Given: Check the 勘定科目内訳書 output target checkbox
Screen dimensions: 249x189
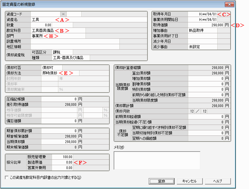Looking at the screenshot, I should click(x=7, y=178).
